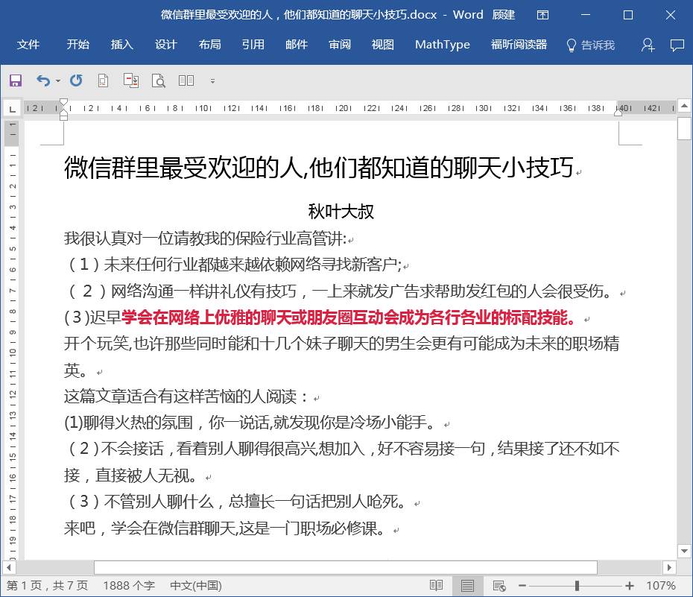The height and width of the screenshot is (597, 693).
Task: Open side-by-side page view icon
Action: 185,80
